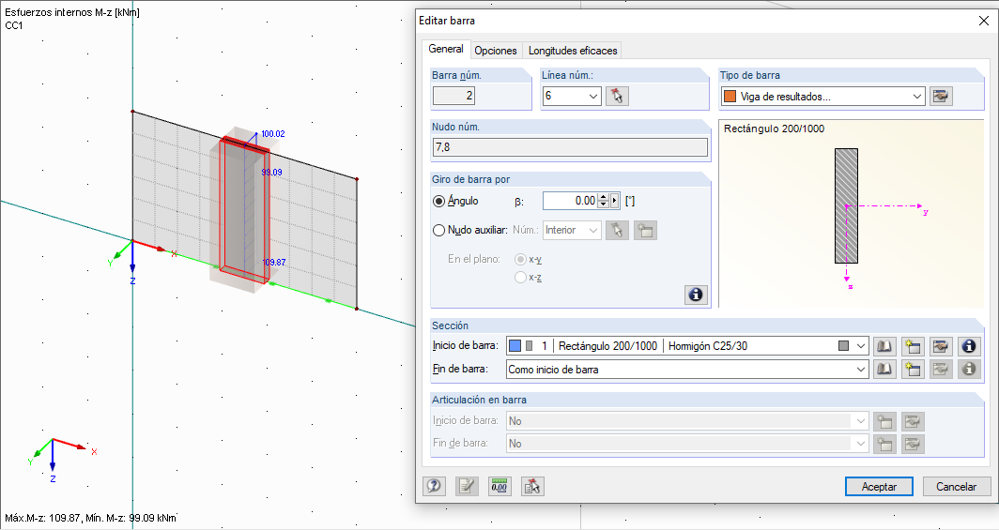999x530 pixels.
Task: Click the info icon in Giro de barra
Action: [x=696, y=295]
